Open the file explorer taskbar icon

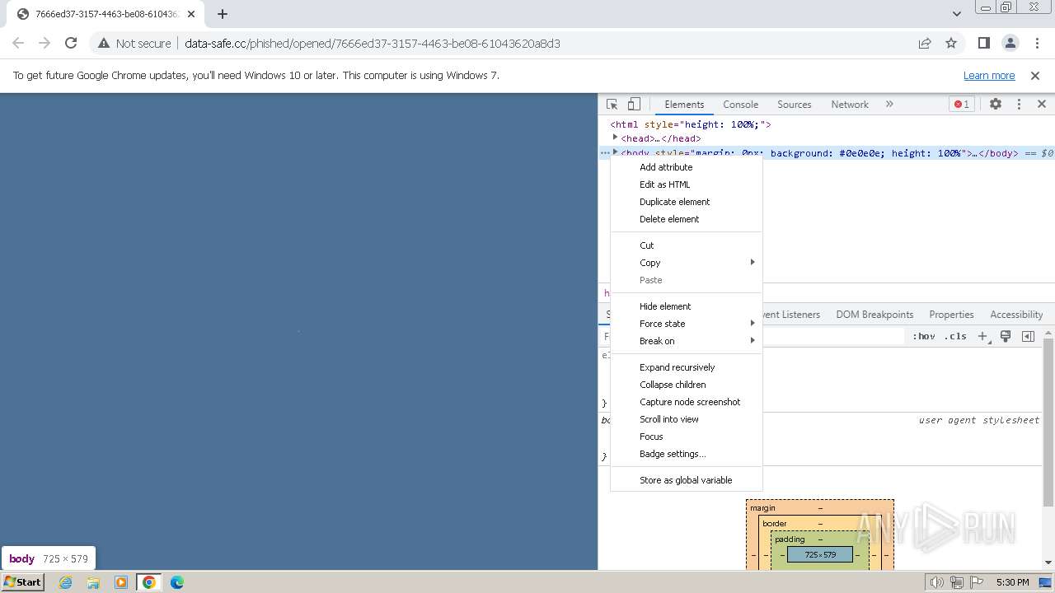(x=93, y=582)
